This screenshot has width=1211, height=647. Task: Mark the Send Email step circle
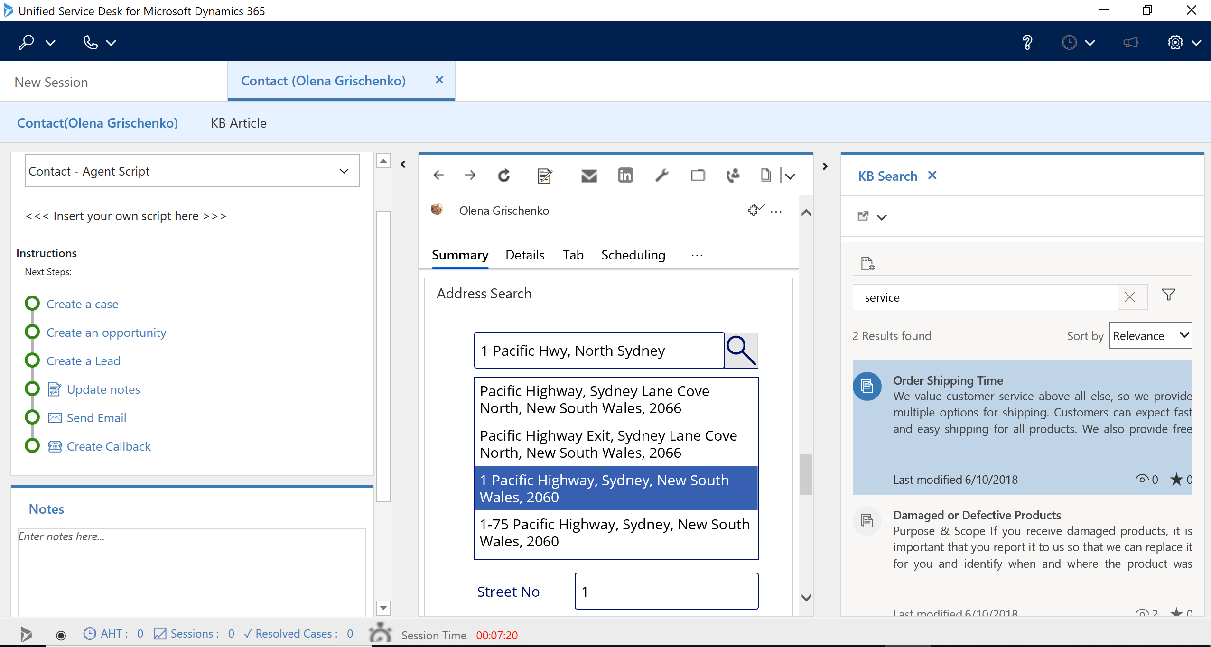click(x=32, y=417)
